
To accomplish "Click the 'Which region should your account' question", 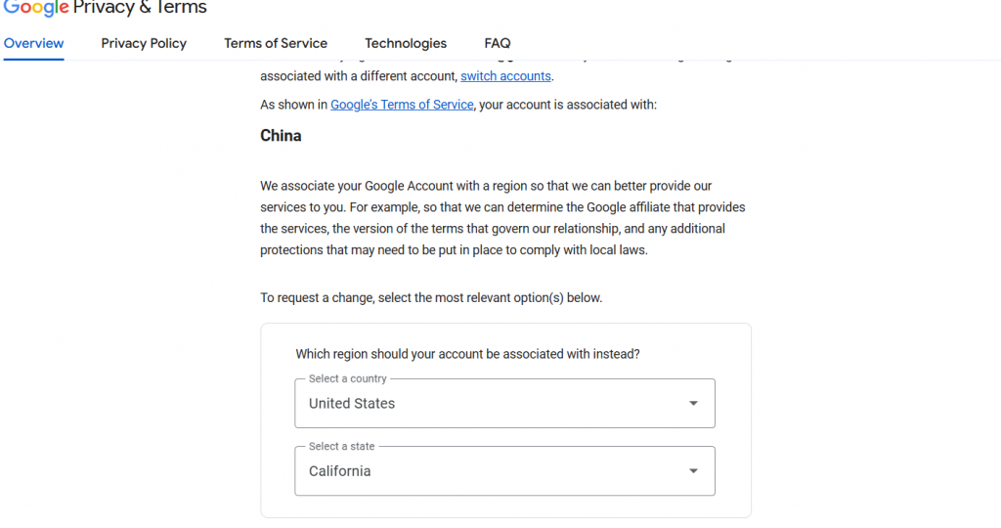I will (467, 354).
